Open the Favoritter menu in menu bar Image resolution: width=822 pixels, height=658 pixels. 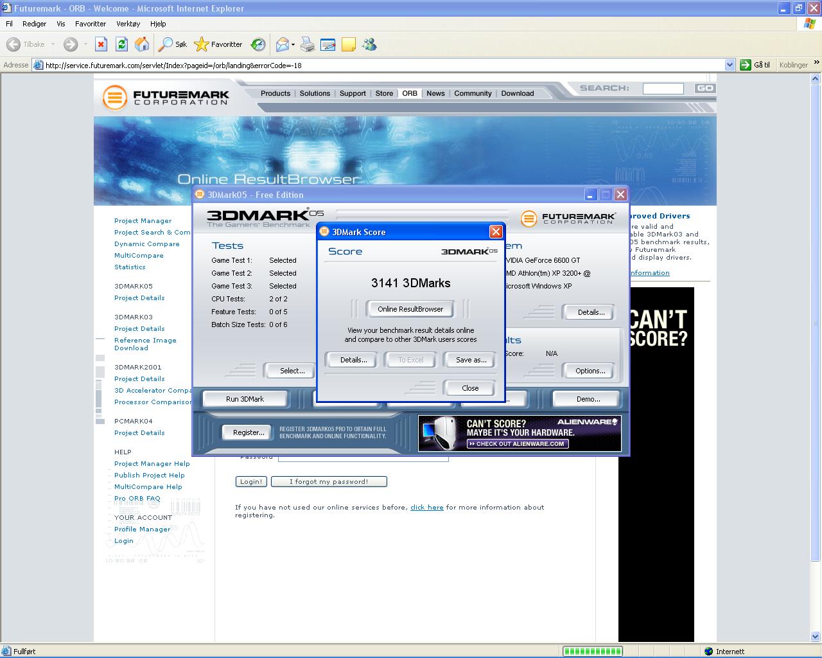pos(91,24)
